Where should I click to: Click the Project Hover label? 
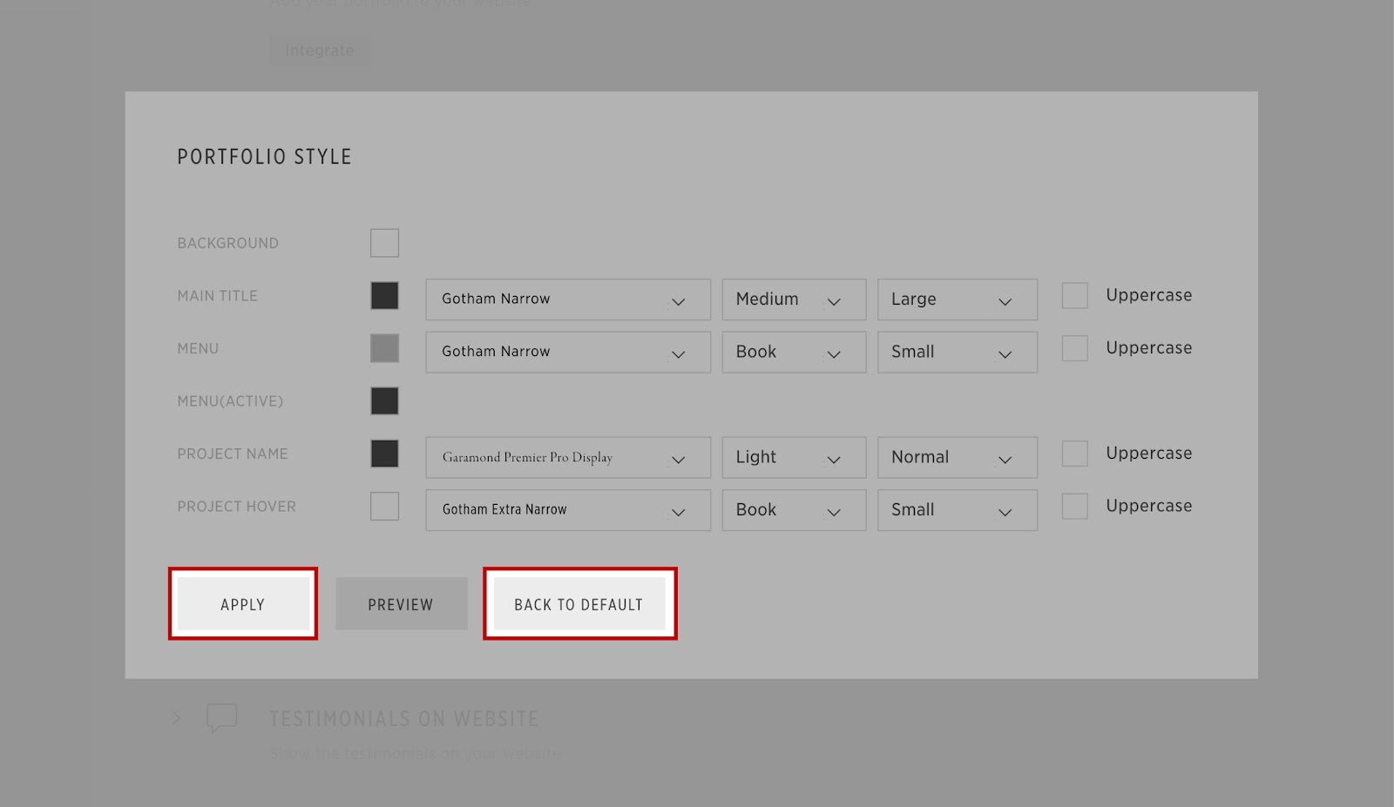237,507
